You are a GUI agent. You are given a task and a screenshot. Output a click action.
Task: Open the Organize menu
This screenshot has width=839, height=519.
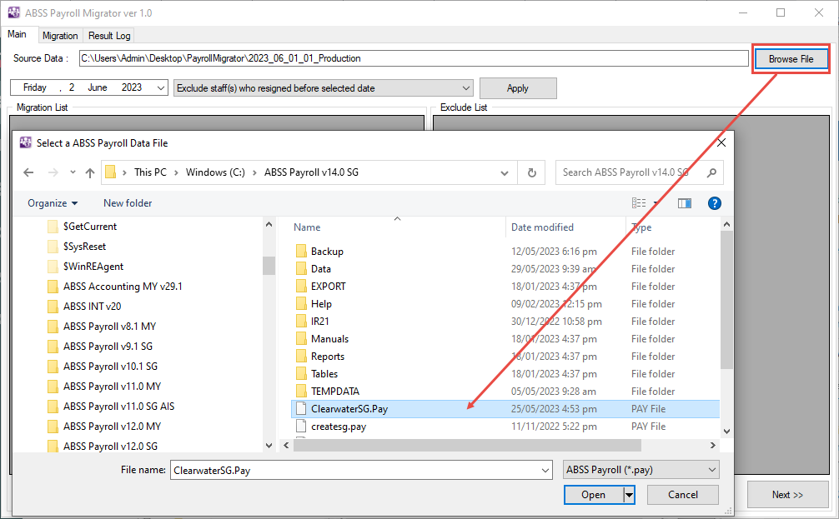[x=53, y=203]
